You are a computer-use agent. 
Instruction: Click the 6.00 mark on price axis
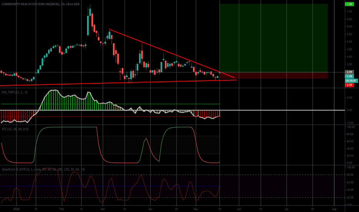point(349,27)
